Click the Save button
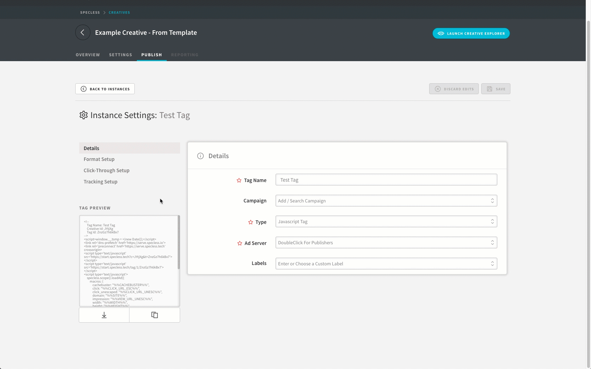 (x=496, y=89)
